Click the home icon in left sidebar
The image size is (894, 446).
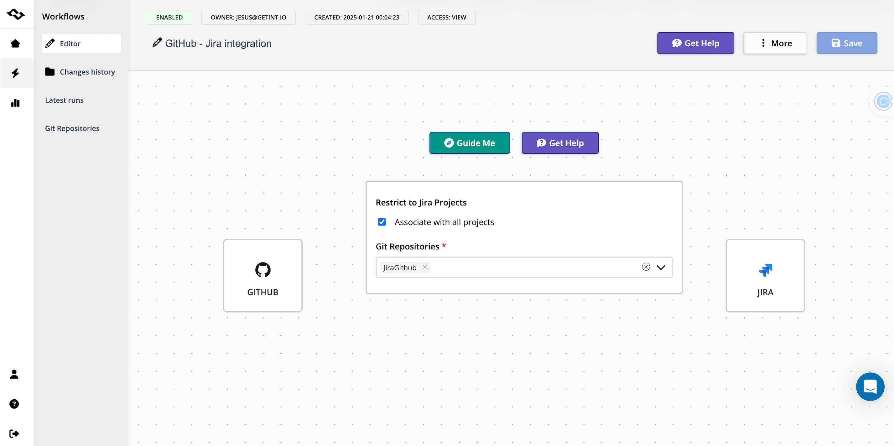pyautogui.click(x=15, y=44)
